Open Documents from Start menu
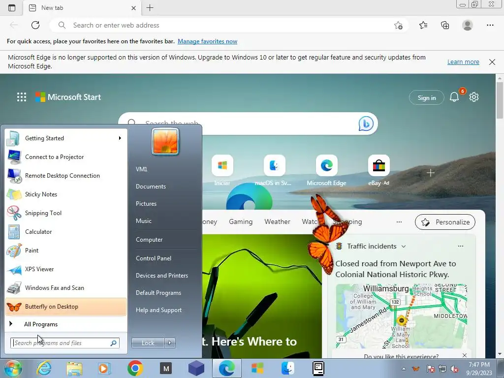 click(151, 187)
